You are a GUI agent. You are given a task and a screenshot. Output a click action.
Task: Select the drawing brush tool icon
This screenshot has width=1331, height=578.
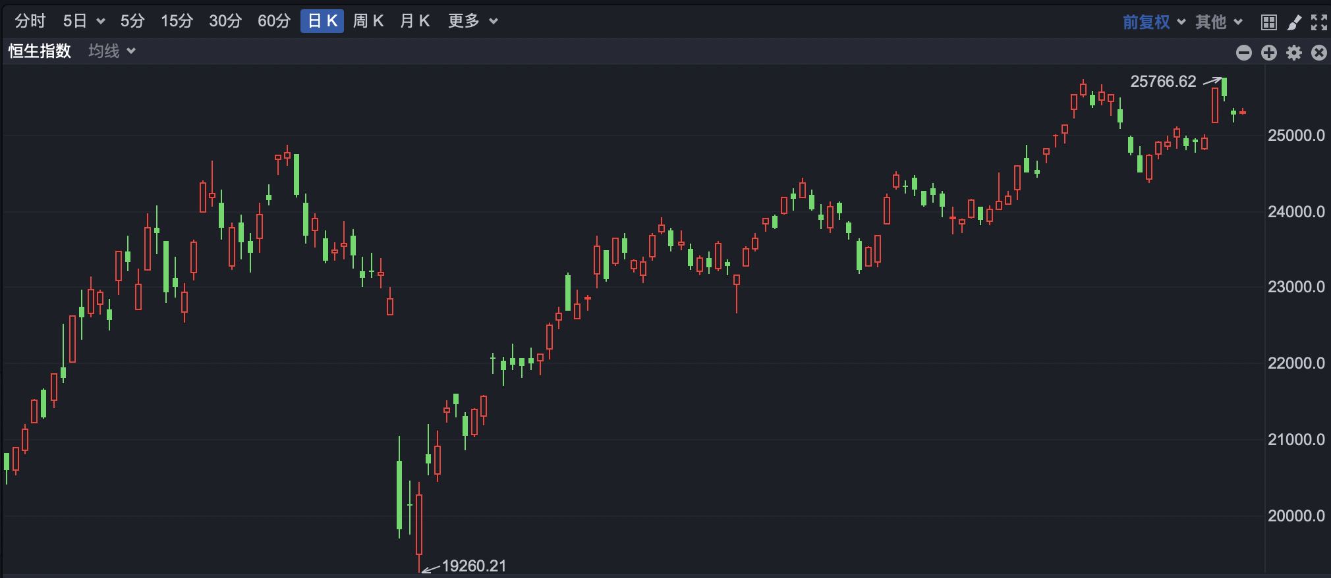[x=1294, y=22]
